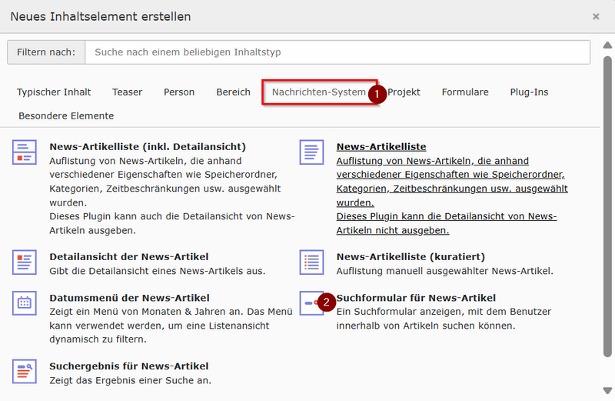
Task: Open the Formulare tab
Action: coord(465,92)
